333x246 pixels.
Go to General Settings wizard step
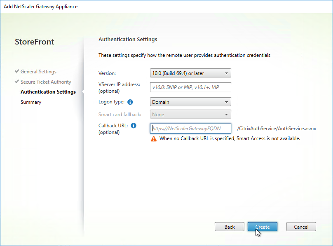click(38, 72)
